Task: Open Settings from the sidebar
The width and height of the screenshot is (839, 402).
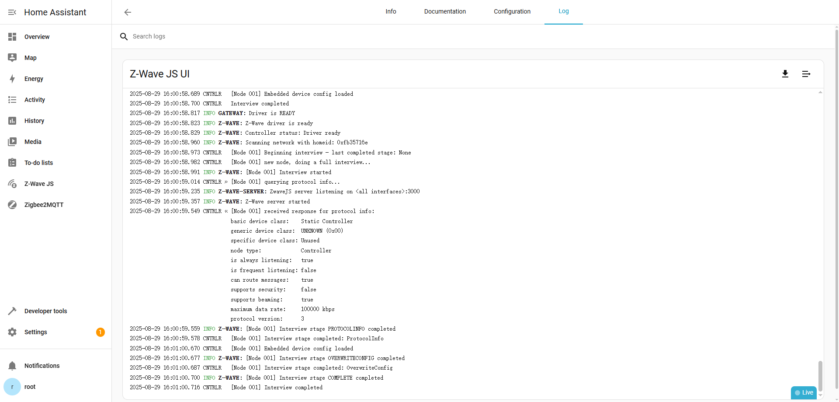Action: coord(35,332)
